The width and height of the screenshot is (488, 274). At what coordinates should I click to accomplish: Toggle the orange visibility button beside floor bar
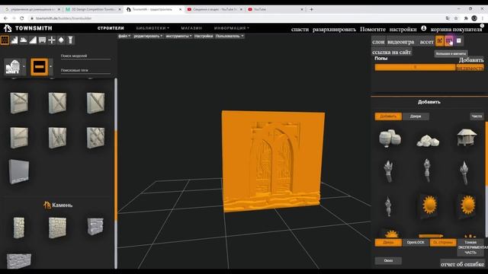point(470,68)
